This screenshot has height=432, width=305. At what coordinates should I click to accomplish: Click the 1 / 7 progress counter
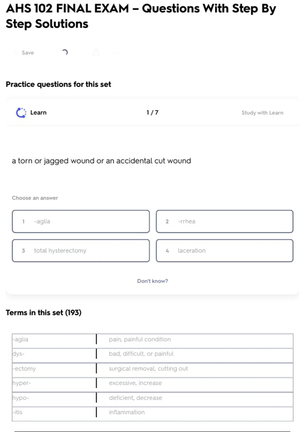click(x=152, y=113)
